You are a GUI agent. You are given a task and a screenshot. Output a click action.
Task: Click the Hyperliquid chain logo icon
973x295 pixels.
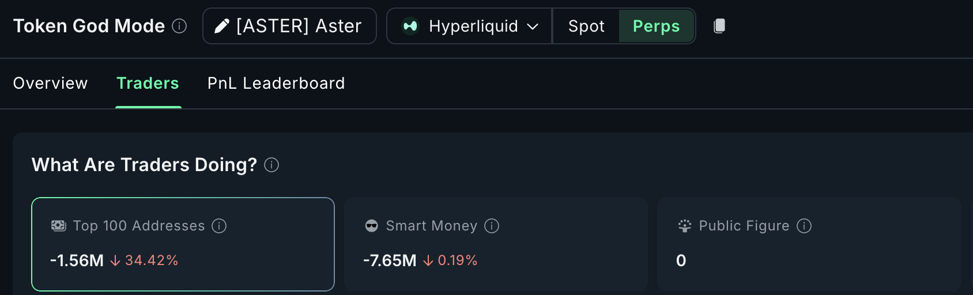410,26
